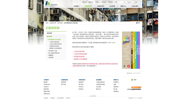Click the red N logo on the poster
The width and height of the screenshot is (186, 109).
(x=128, y=67)
